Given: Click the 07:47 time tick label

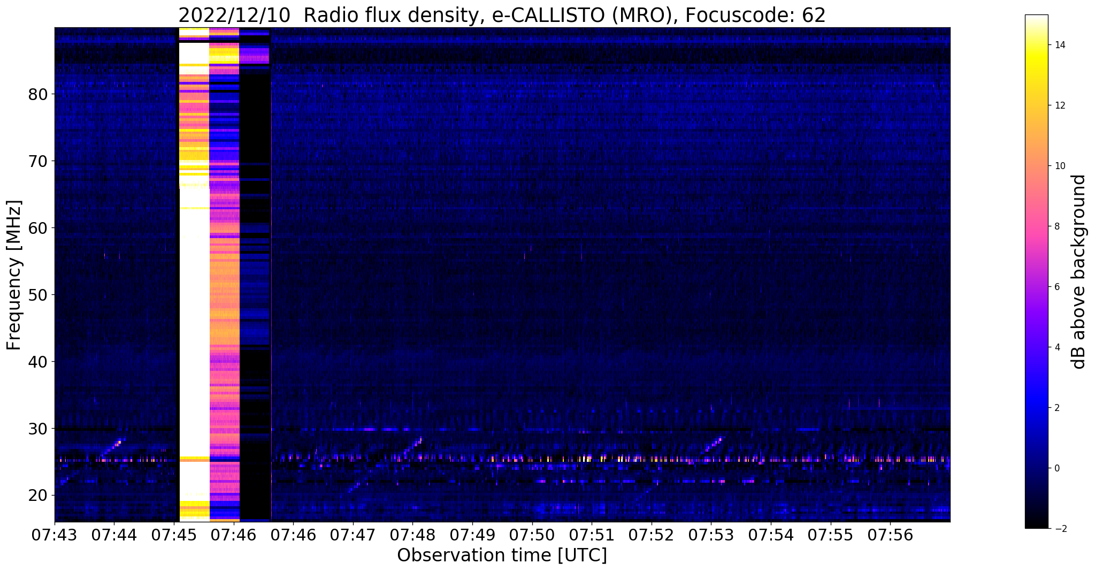Looking at the screenshot, I should (353, 534).
